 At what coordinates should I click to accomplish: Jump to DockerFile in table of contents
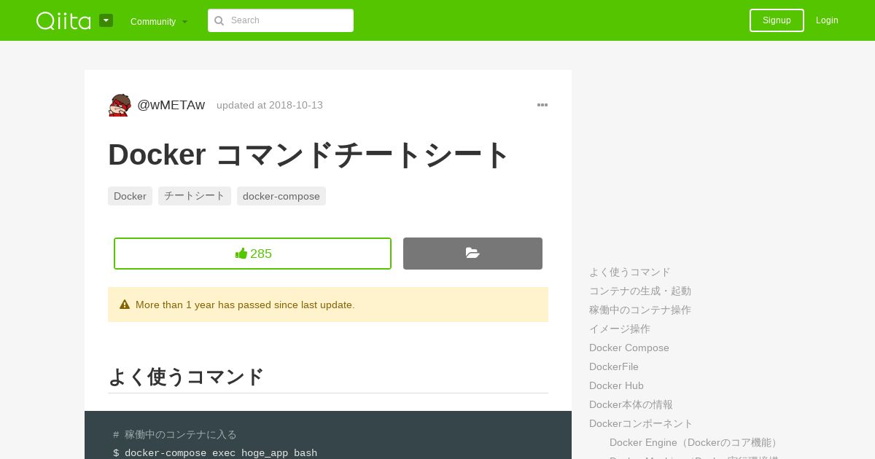tap(614, 366)
